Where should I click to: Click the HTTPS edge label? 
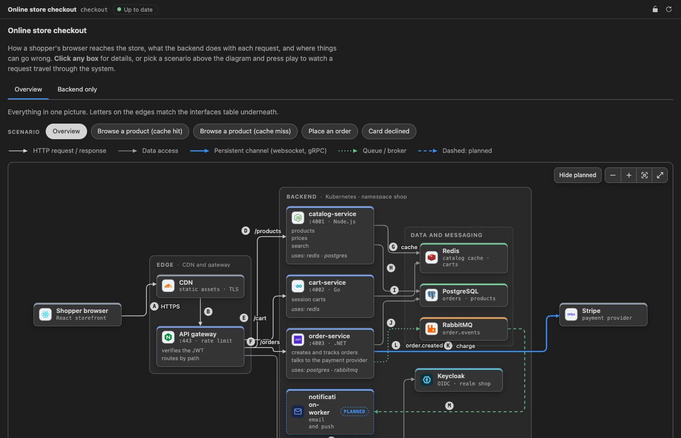(x=170, y=307)
